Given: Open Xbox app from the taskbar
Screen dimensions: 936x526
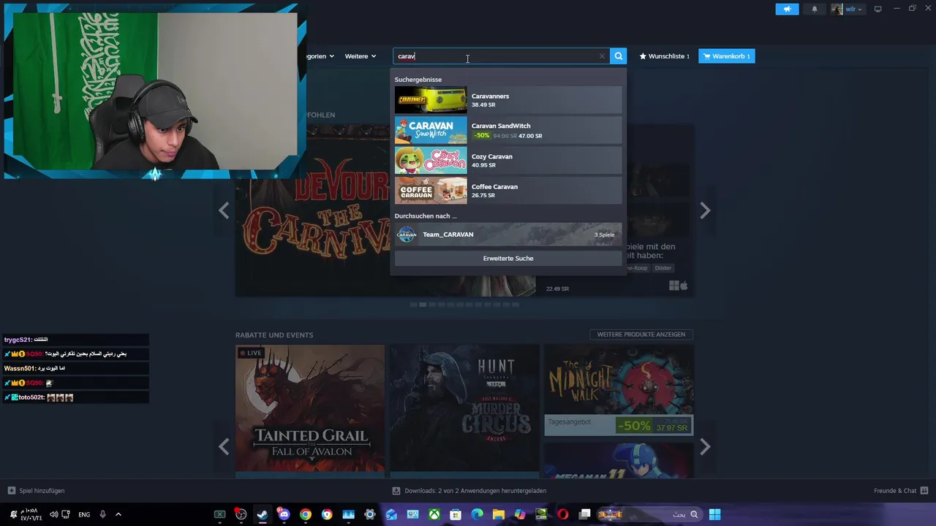Looking at the screenshot, I should 434,514.
